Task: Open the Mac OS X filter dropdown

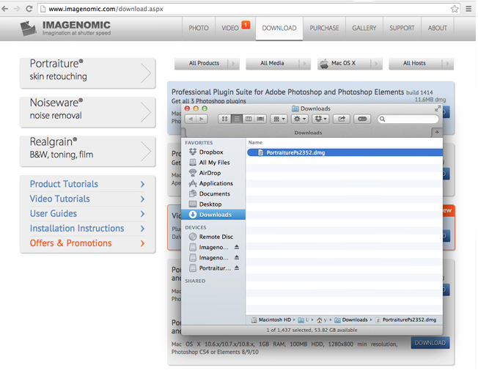Action: coord(350,63)
